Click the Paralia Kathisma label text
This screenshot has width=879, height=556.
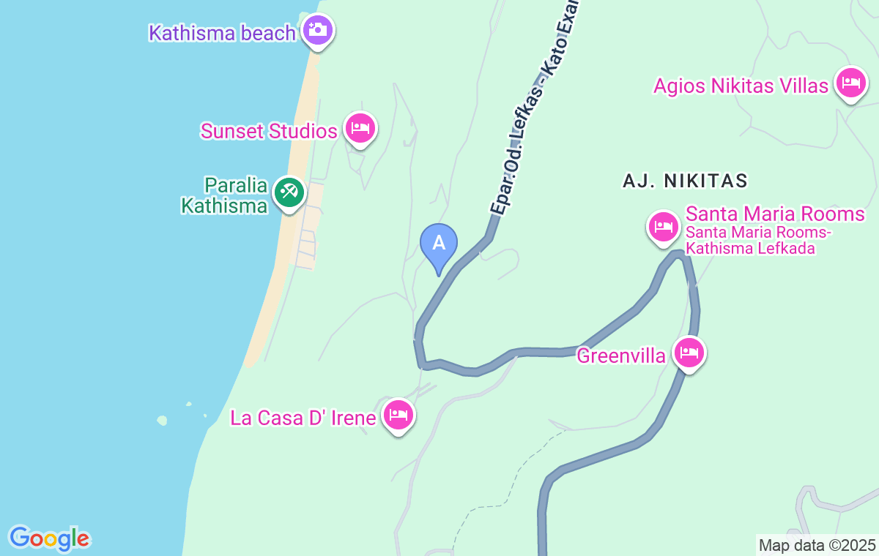tap(225, 195)
